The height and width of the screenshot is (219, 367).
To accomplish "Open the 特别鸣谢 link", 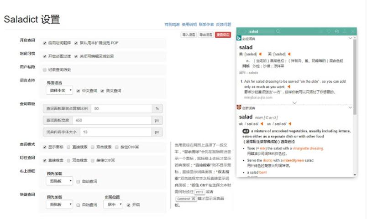I will [172, 25].
